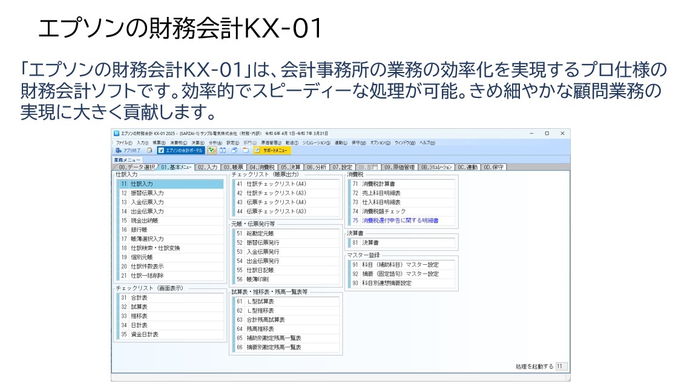The width and height of the screenshot is (687, 387).
Task: Select 15 現金出納帳
Action: pos(171,221)
